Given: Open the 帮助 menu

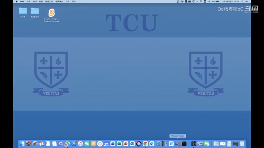Looking at the screenshot, I should coord(74,1).
